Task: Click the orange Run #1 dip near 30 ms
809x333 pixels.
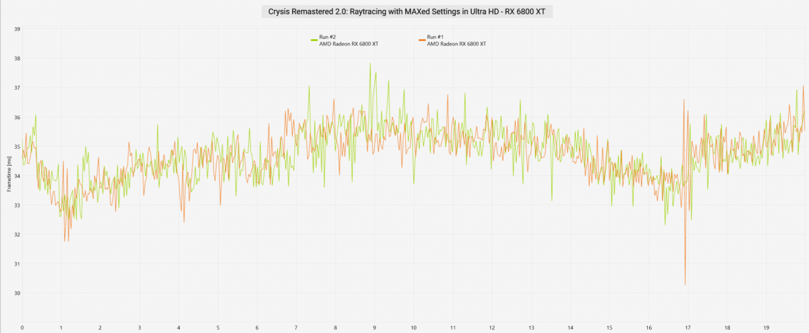Action: [x=685, y=284]
